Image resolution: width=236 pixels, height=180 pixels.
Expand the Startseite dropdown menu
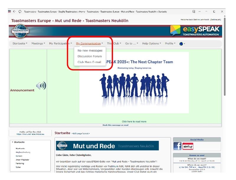point(20,43)
